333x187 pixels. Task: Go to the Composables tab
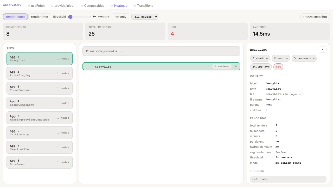[93, 5]
